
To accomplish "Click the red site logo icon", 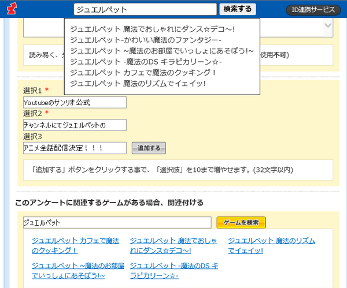I will pyautogui.click(x=12, y=9).
